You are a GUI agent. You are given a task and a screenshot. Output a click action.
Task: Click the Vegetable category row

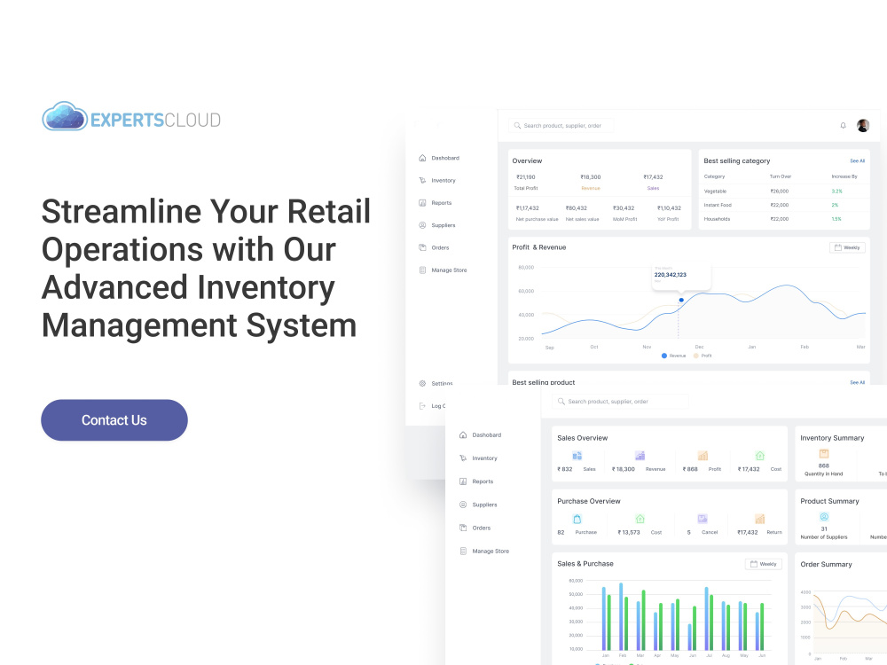784,192
